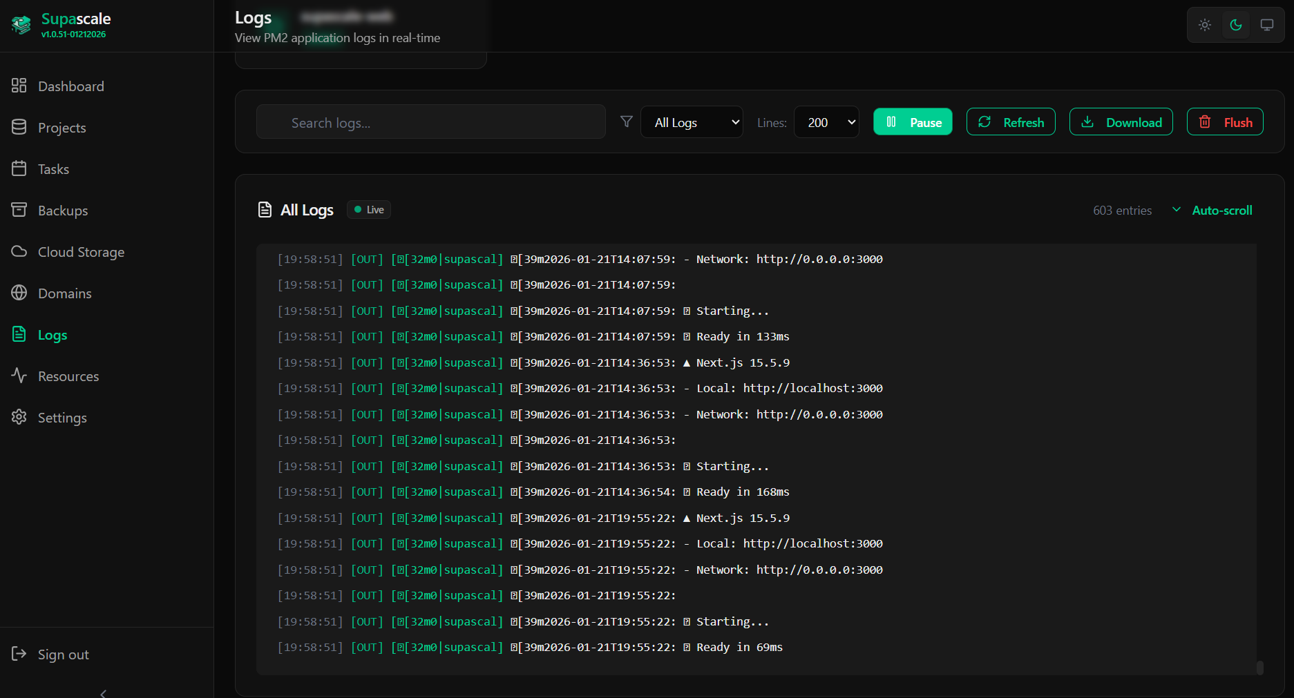Screen dimensions: 1294x698
Task: Pause the live log stream
Action: pos(913,122)
